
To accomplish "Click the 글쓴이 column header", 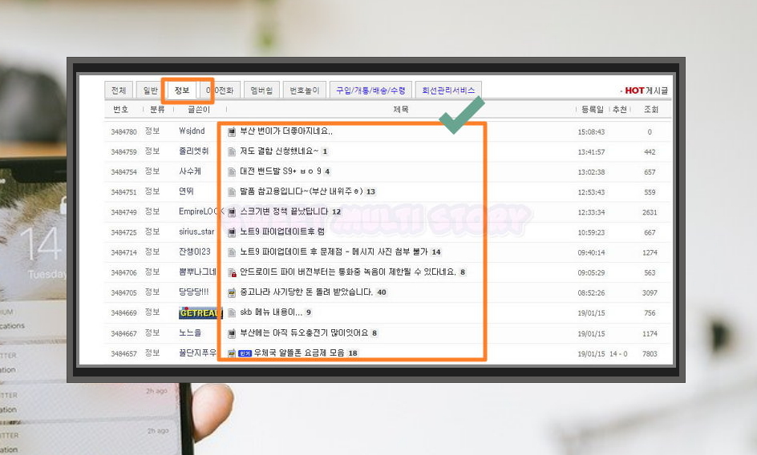I will click(x=199, y=110).
